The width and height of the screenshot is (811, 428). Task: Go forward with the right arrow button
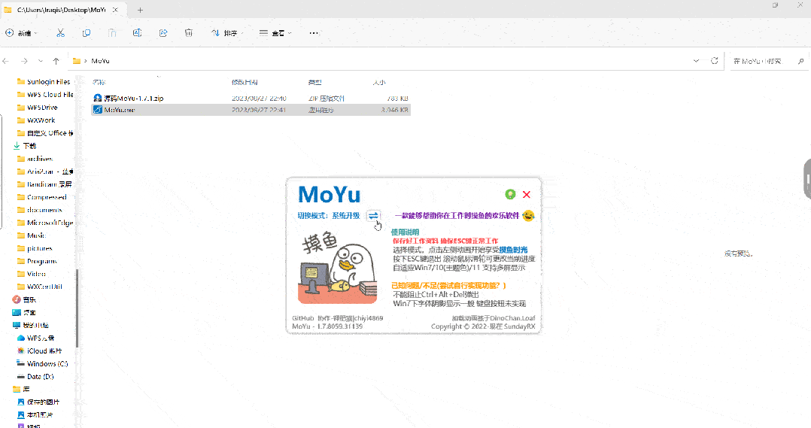pos(24,61)
